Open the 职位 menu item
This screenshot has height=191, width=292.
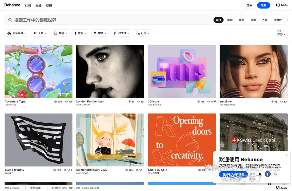[x=49, y=5]
